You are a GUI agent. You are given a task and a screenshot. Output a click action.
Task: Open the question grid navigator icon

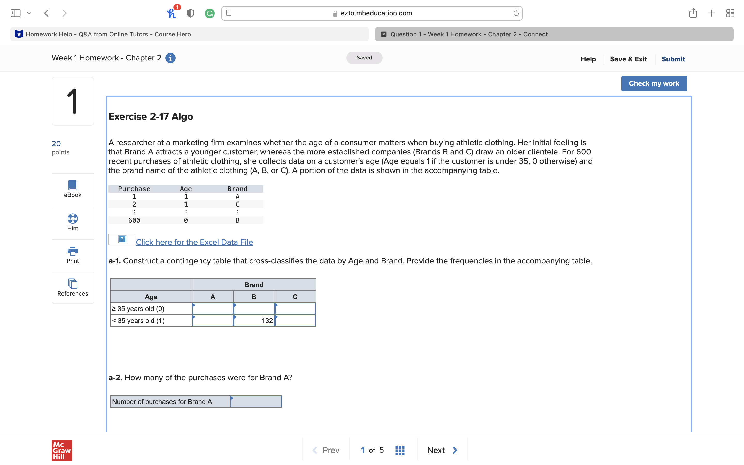(399, 450)
